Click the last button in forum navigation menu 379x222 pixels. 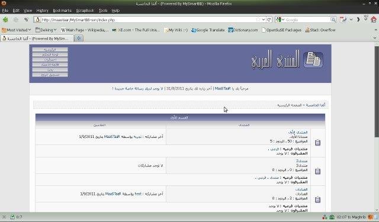[50, 75]
